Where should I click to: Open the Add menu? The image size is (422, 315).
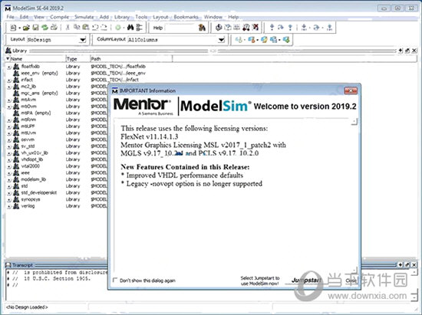pyautogui.click(x=104, y=17)
